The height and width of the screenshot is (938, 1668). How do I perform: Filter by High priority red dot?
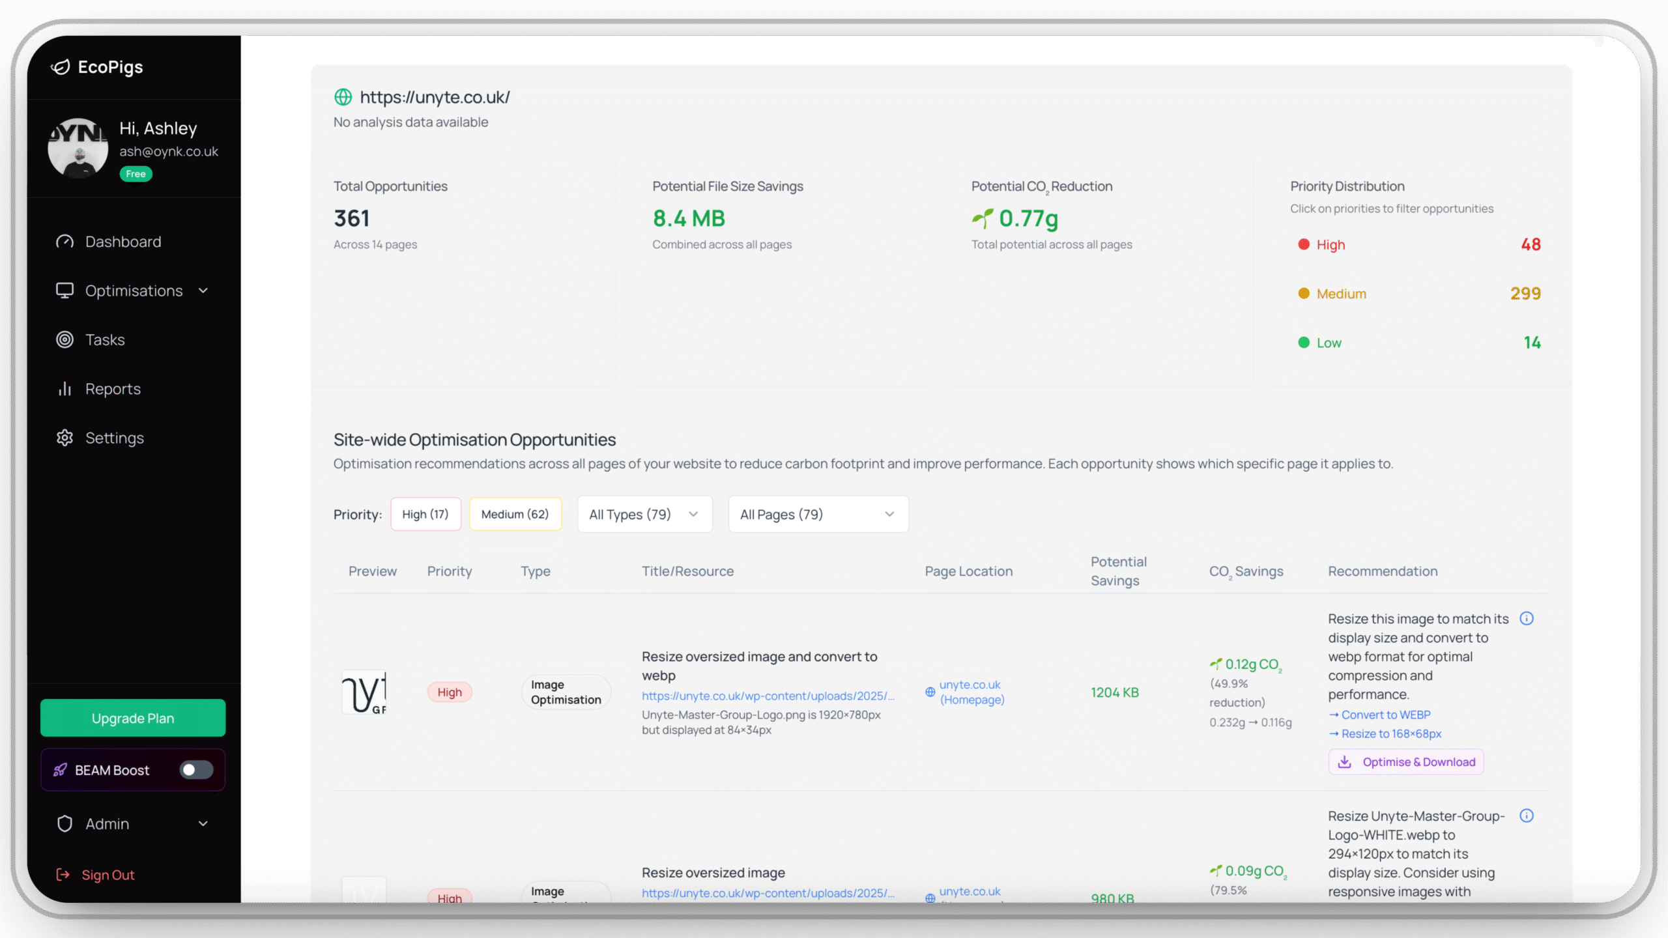coord(1304,244)
